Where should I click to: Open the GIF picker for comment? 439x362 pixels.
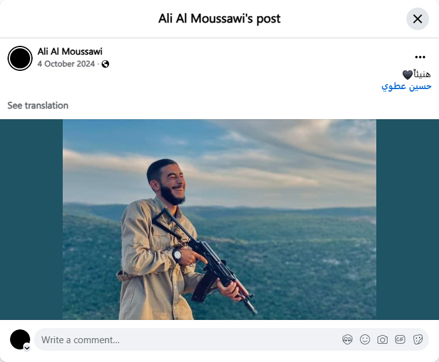click(x=400, y=339)
